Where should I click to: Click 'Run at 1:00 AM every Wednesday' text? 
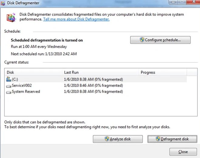tap(39, 47)
